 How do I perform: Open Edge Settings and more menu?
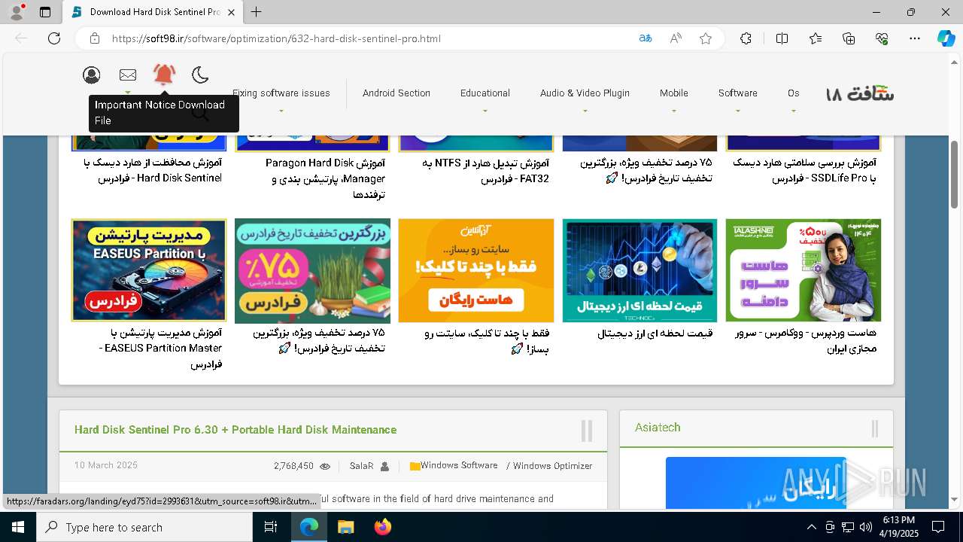click(915, 38)
